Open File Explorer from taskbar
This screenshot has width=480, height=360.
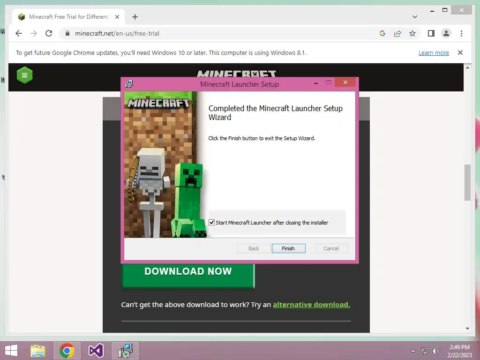tap(37, 351)
